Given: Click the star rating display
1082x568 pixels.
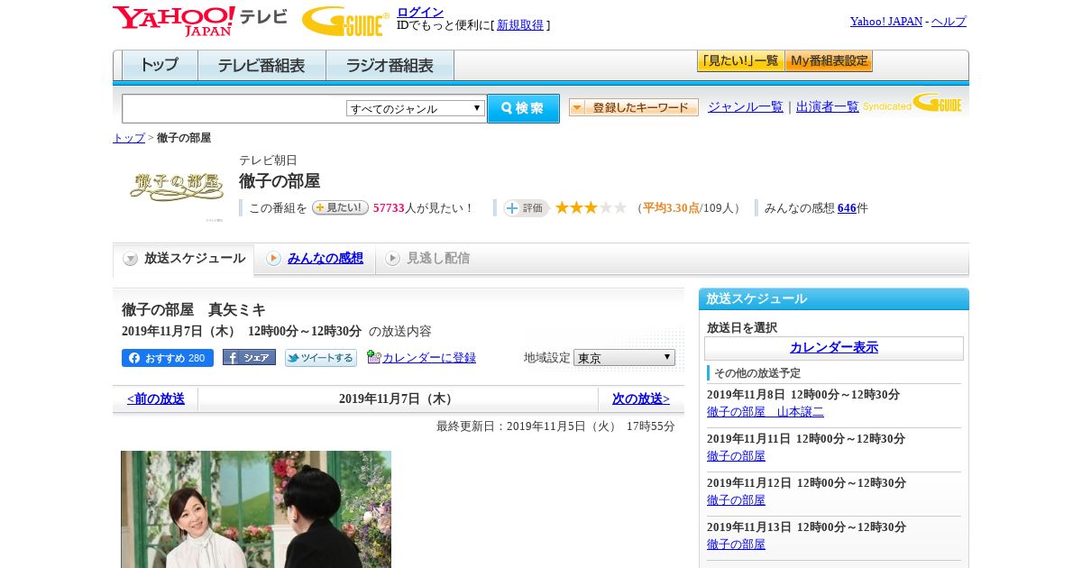Looking at the screenshot, I should pos(591,207).
